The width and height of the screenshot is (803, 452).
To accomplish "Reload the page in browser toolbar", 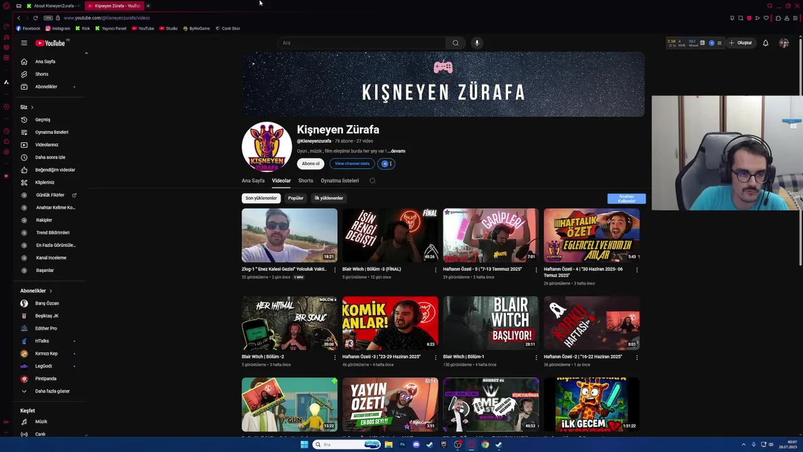I will 35,18.
